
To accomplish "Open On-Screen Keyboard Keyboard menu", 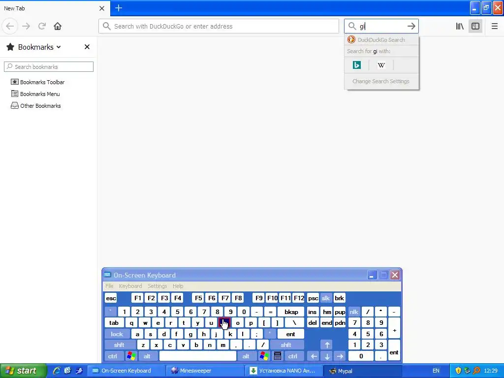I will pyautogui.click(x=130, y=286).
